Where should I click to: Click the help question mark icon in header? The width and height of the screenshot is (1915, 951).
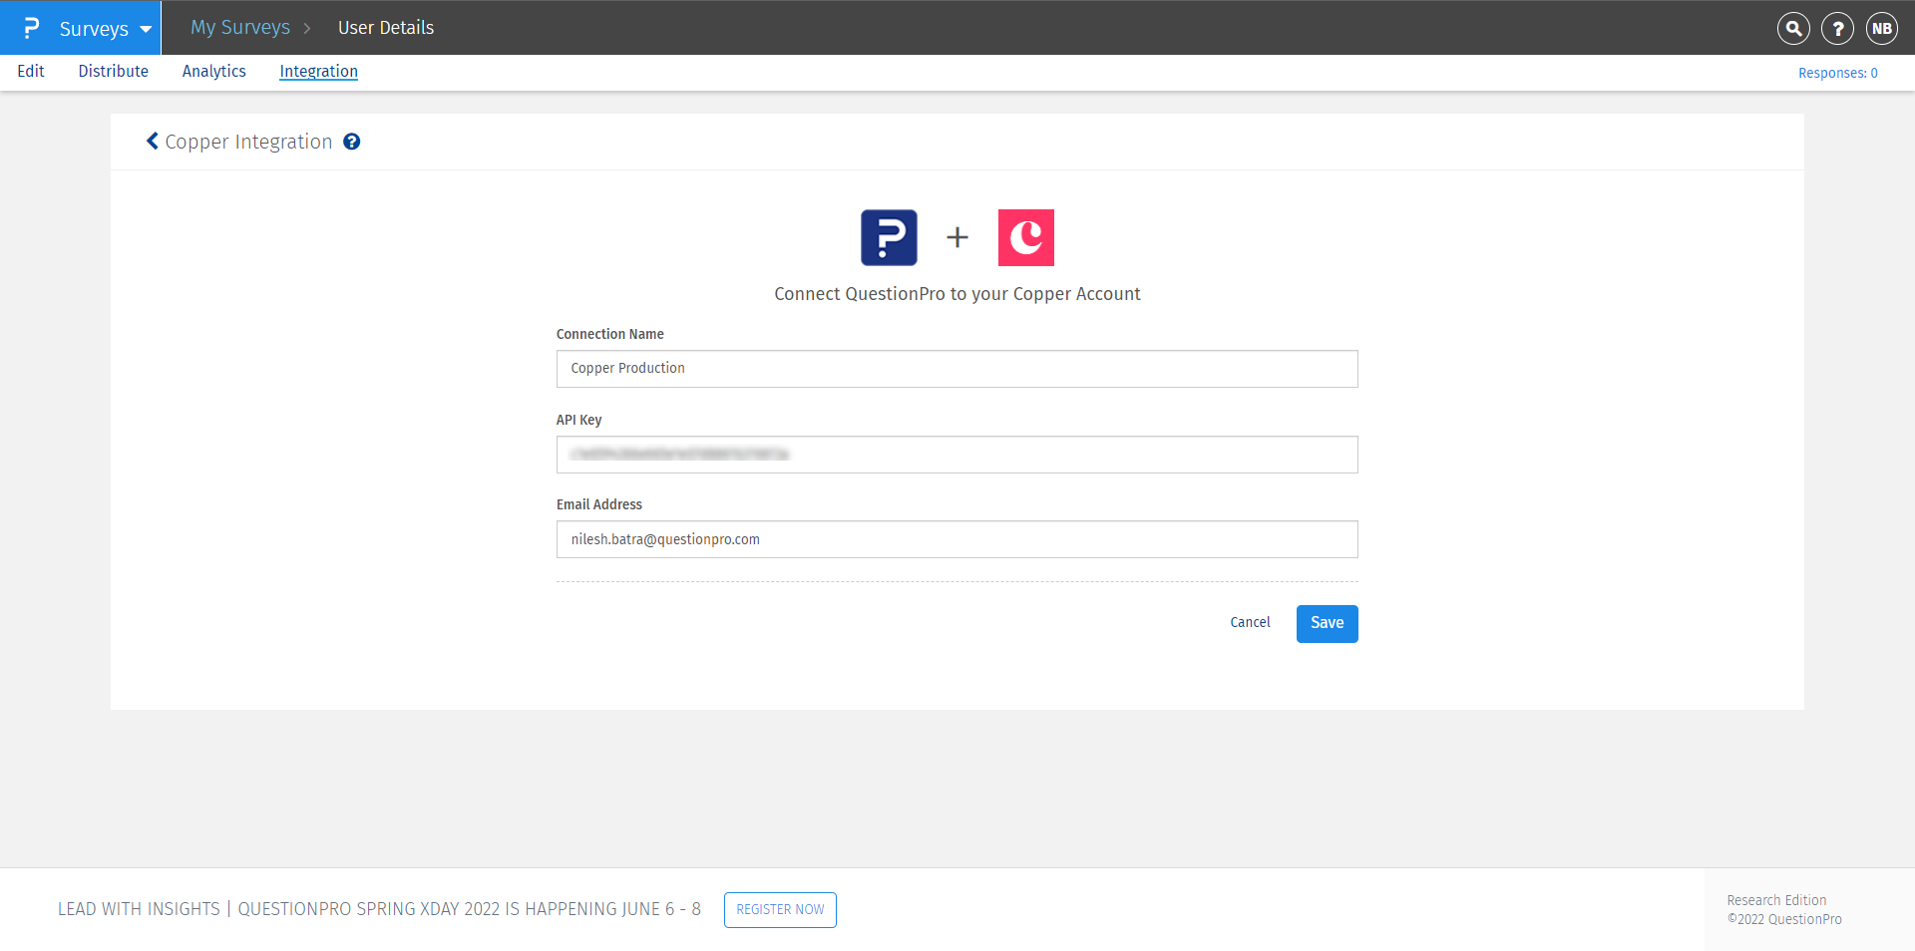click(1837, 28)
